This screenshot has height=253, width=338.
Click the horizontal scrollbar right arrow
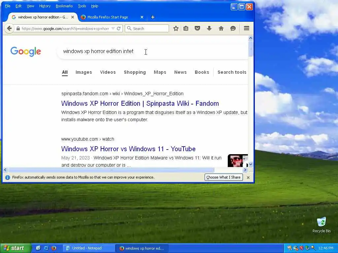tap(245, 170)
